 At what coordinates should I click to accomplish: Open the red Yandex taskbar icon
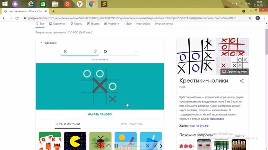[x=67, y=4]
